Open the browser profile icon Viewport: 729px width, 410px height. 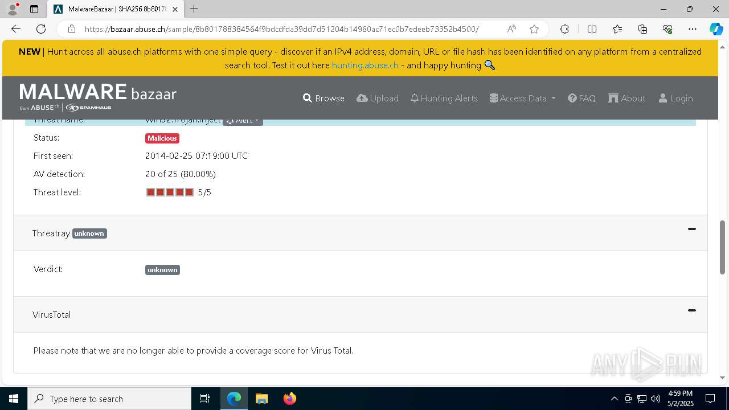(x=13, y=9)
